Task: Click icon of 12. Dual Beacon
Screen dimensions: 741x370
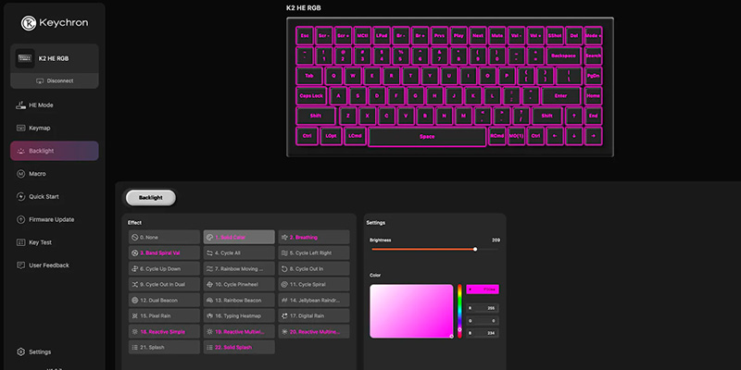Action: 134,300
